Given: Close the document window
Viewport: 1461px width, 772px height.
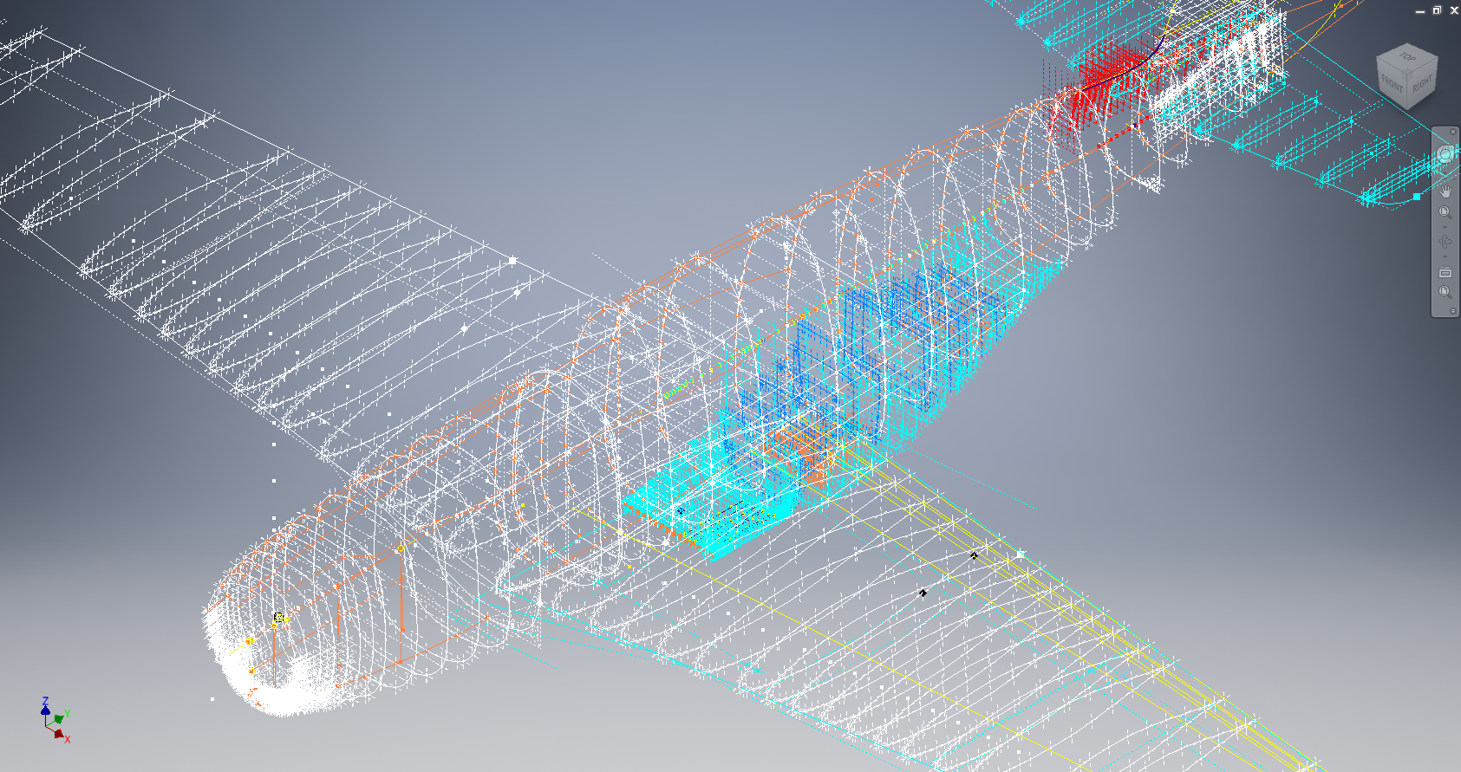Looking at the screenshot, I should click(1454, 10).
